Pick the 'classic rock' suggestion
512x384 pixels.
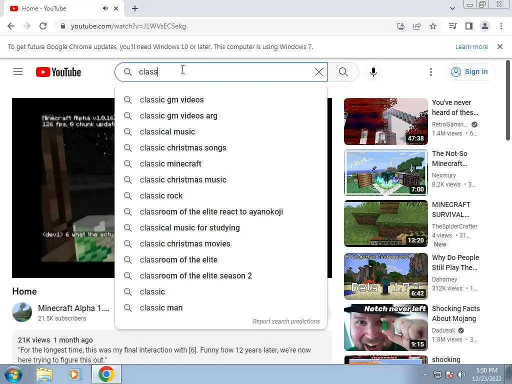click(221, 195)
